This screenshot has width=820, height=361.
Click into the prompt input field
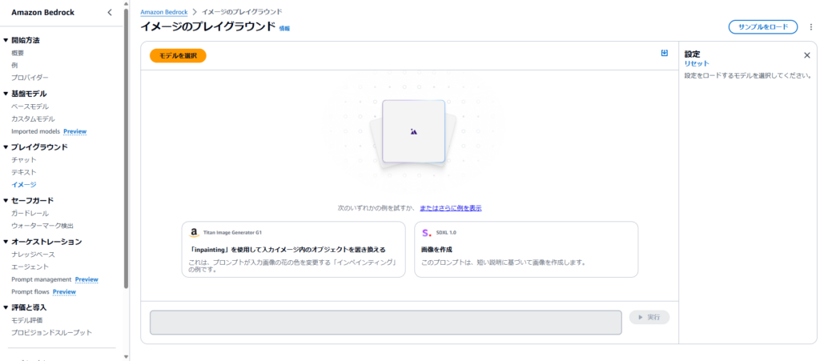pyautogui.click(x=385, y=322)
